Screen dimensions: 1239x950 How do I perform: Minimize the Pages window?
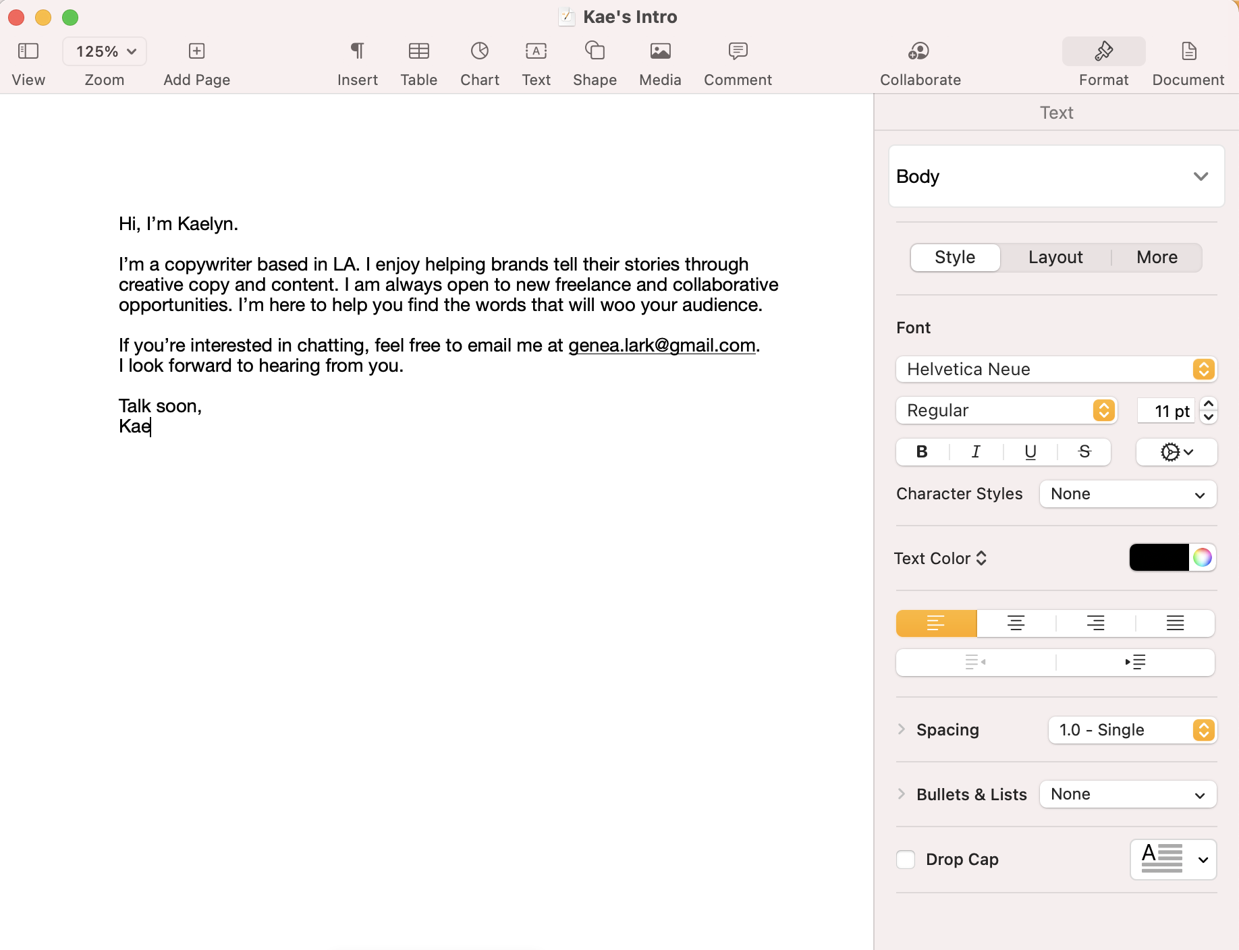(43, 17)
